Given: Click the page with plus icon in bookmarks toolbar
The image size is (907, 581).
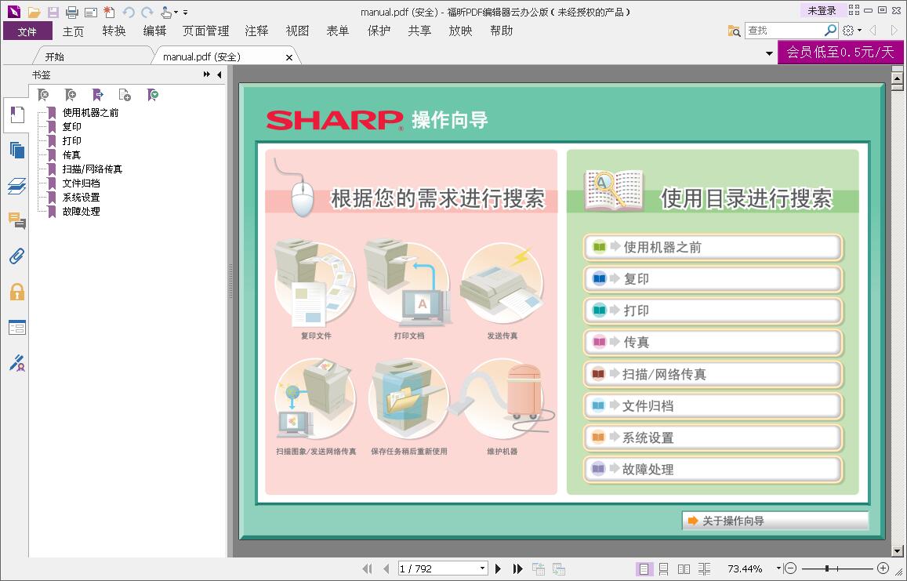Looking at the screenshot, I should coord(125,95).
